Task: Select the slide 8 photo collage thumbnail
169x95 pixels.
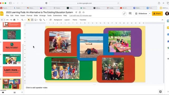Action: (12, 84)
